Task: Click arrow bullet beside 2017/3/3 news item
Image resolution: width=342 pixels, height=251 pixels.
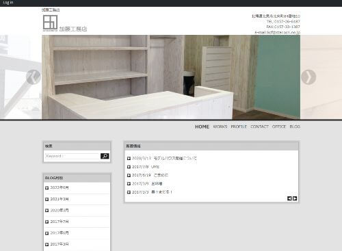Action: (129, 192)
